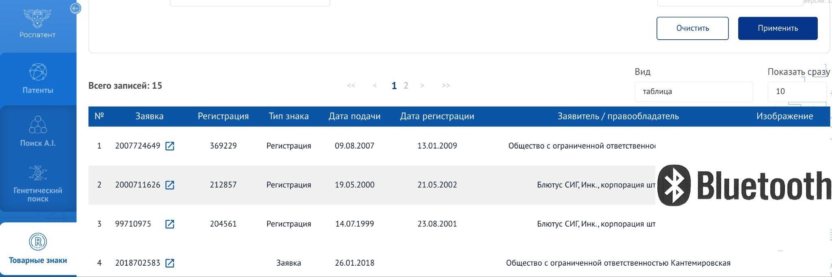Viewport: 832px width, 277px height.
Task: Click the Очистить button
Action: coord(693,28)
